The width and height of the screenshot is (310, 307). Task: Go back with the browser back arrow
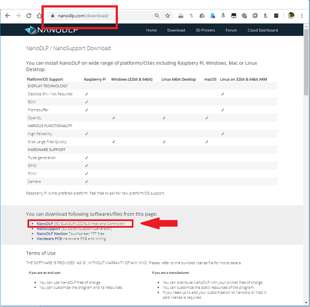pos(8,15)
